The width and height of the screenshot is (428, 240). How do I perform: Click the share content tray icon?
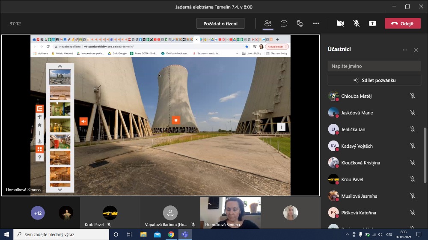372,23
